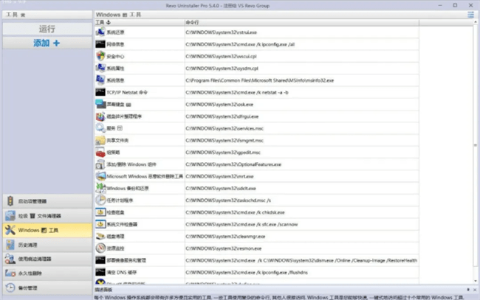Image resolution: width=480 pixels, height=300 pixels.
Task: Click the gear icon for services.msc
Action: tap(100, 128)
